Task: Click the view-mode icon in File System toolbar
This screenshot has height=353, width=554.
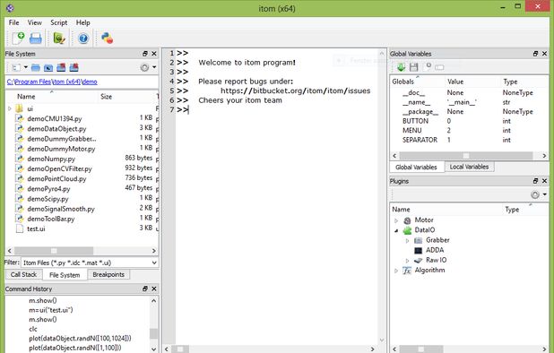Action: 16,67
